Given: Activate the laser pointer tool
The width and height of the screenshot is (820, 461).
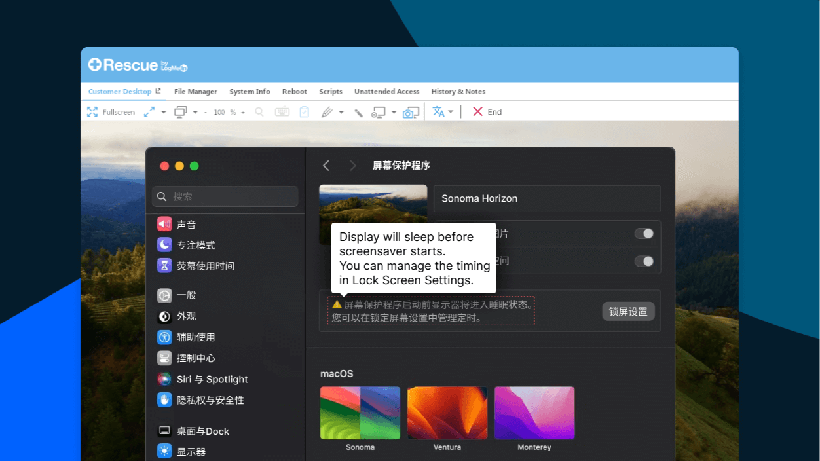Looking at the screenshot, I should 358,112.
